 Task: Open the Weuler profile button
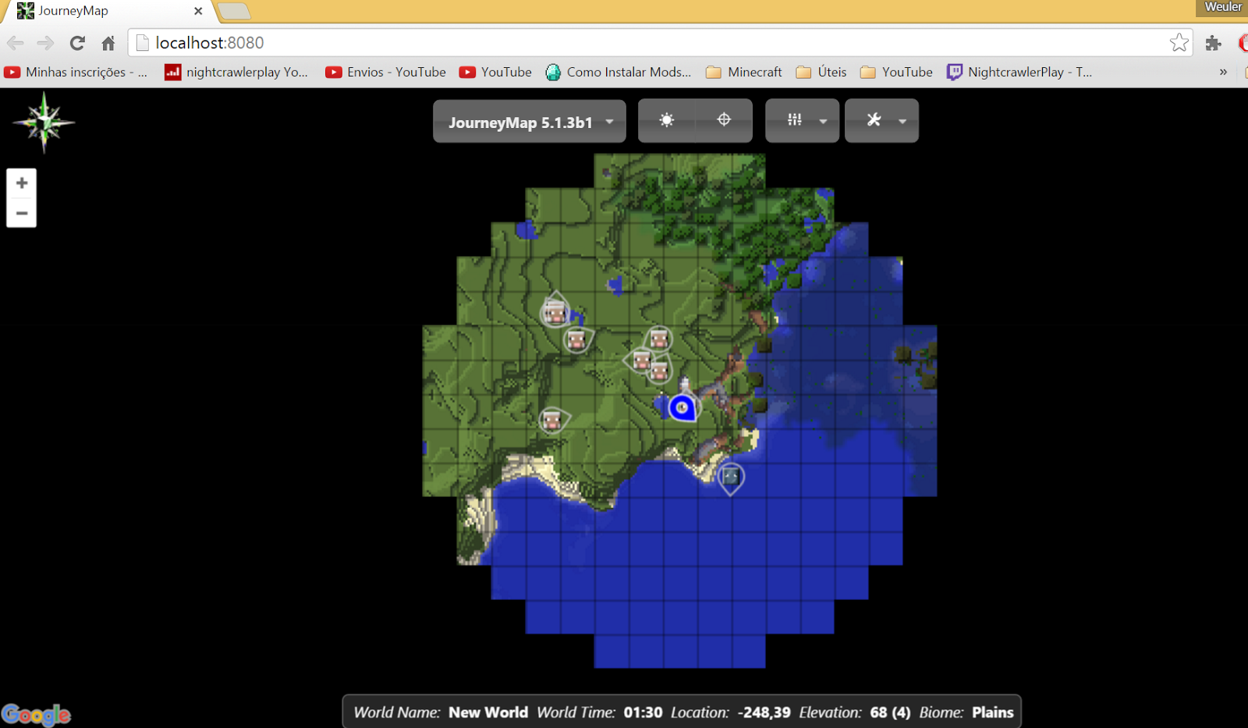1221,7
